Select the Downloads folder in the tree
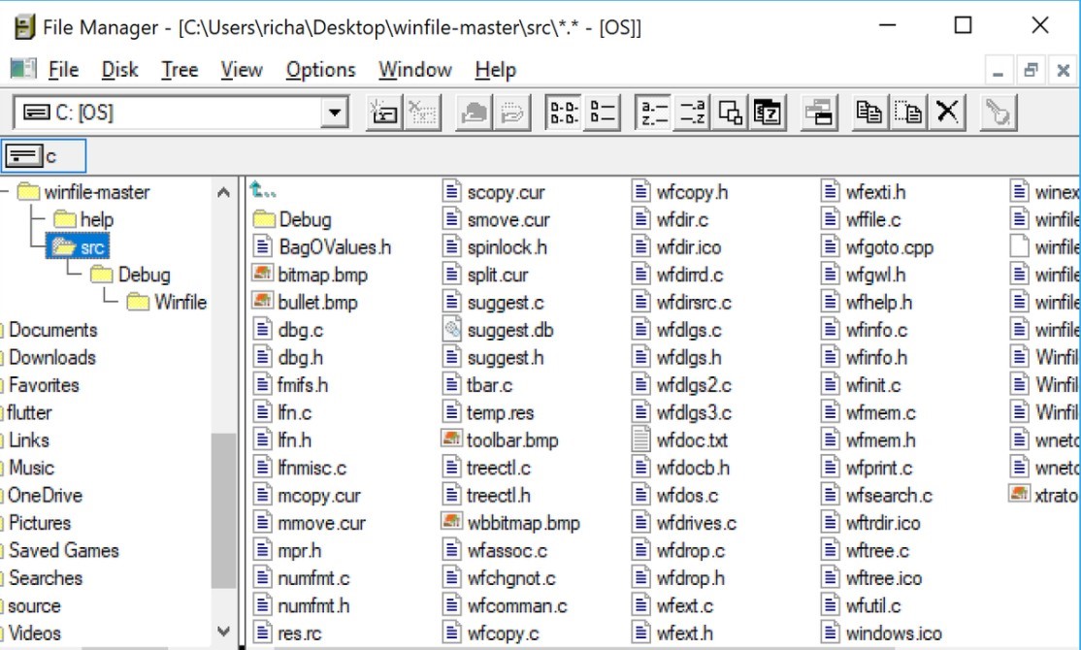 (51, 357)
